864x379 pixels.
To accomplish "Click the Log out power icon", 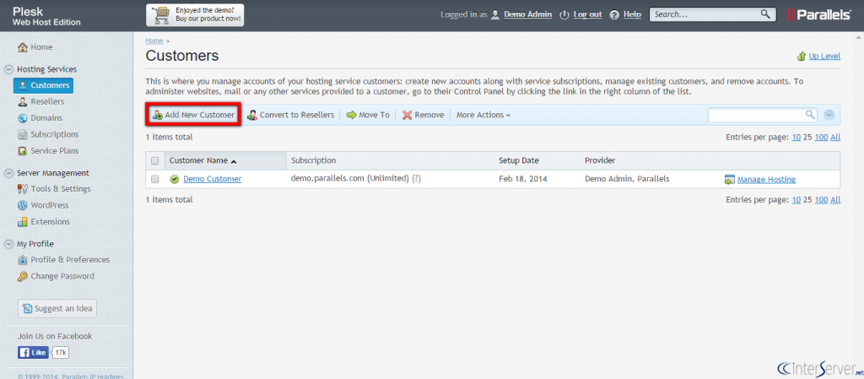I will [x=564, y=15].
